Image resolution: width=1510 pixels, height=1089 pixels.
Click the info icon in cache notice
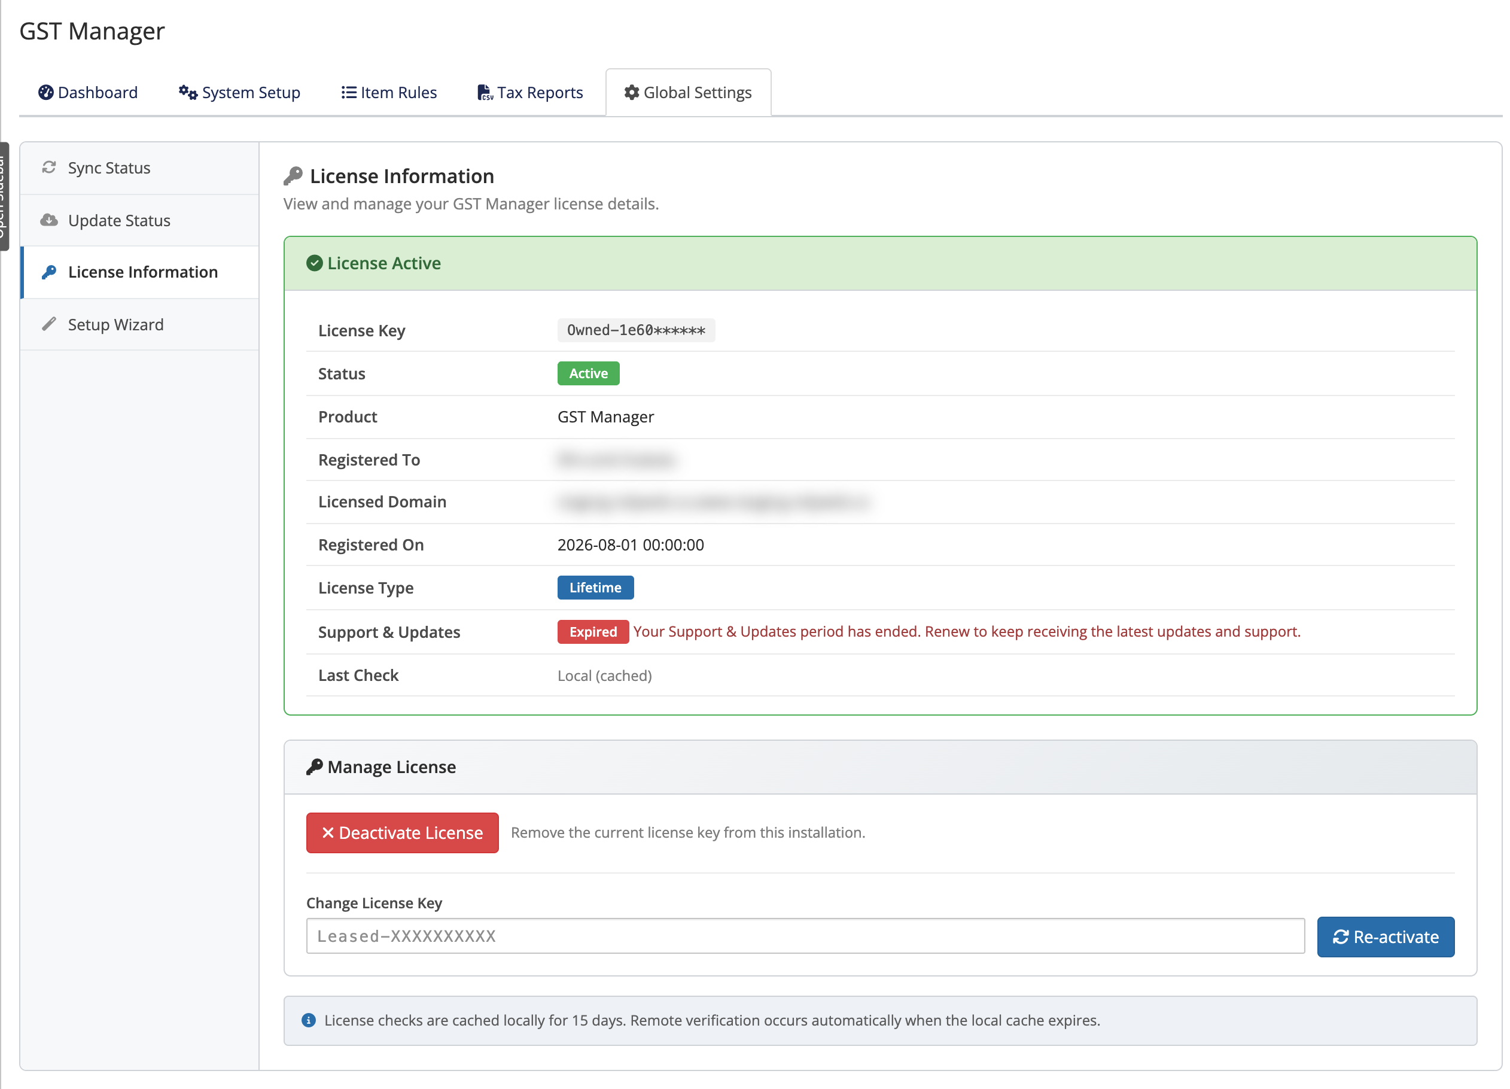pyautogui.click(x=308, y=1020)
